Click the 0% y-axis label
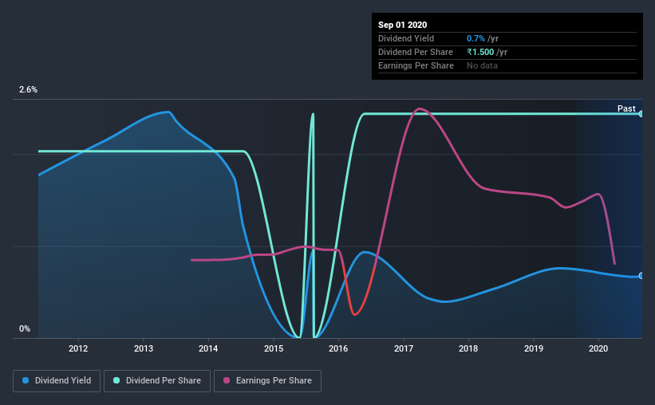The image size is (655, 405). pyautogui.click(x=25, y=329)
